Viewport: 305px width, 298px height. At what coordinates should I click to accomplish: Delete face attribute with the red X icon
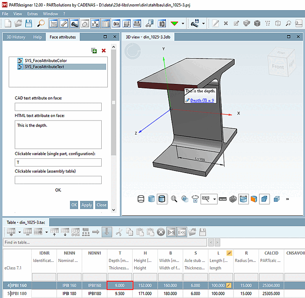point(104,50)
